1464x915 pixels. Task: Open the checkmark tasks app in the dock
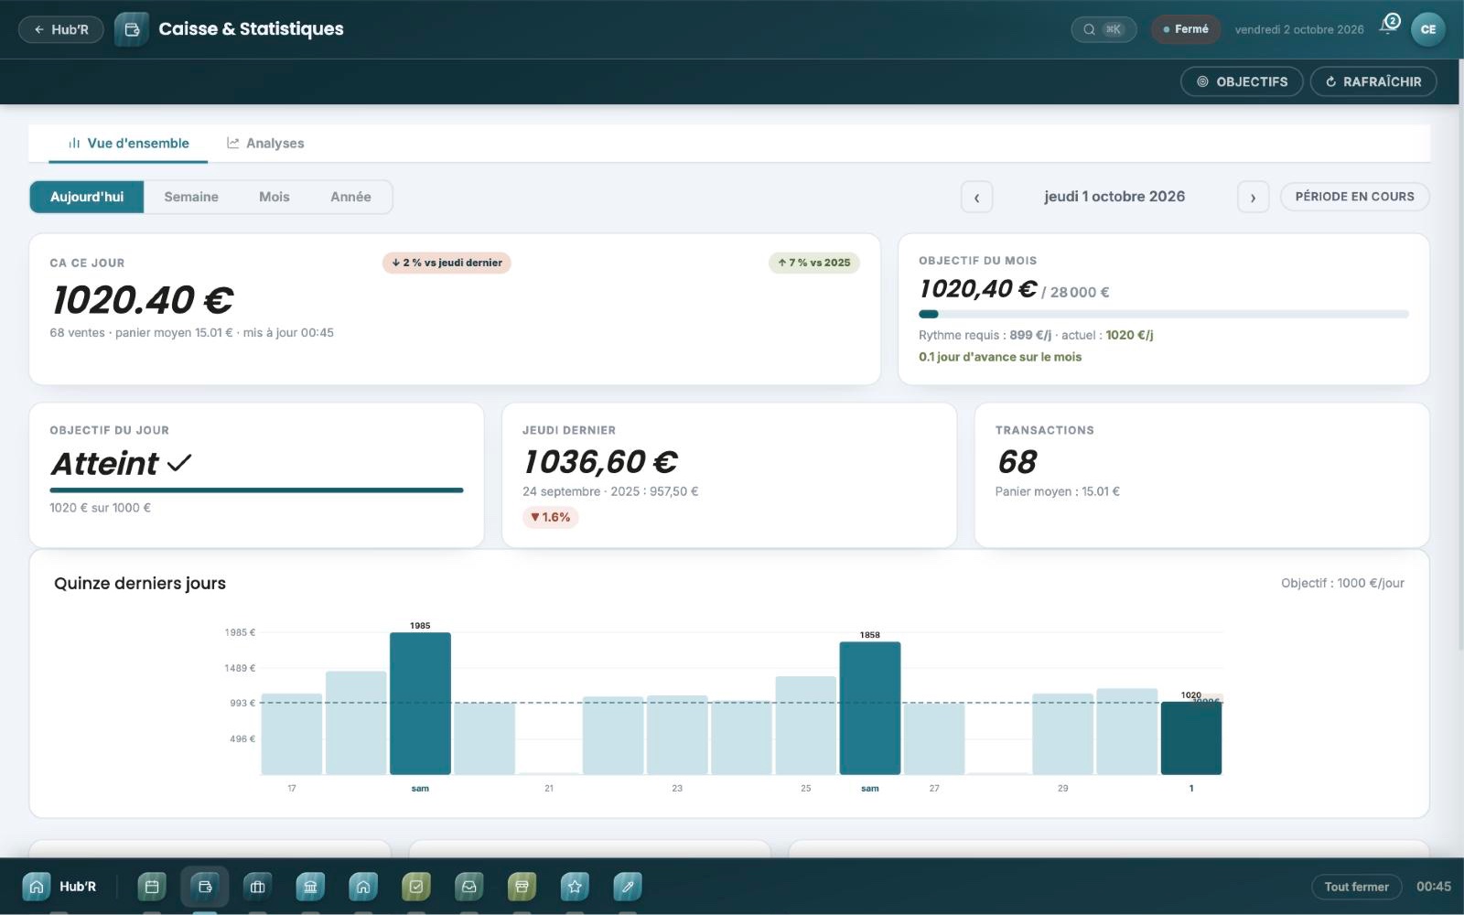pos(416,887)
